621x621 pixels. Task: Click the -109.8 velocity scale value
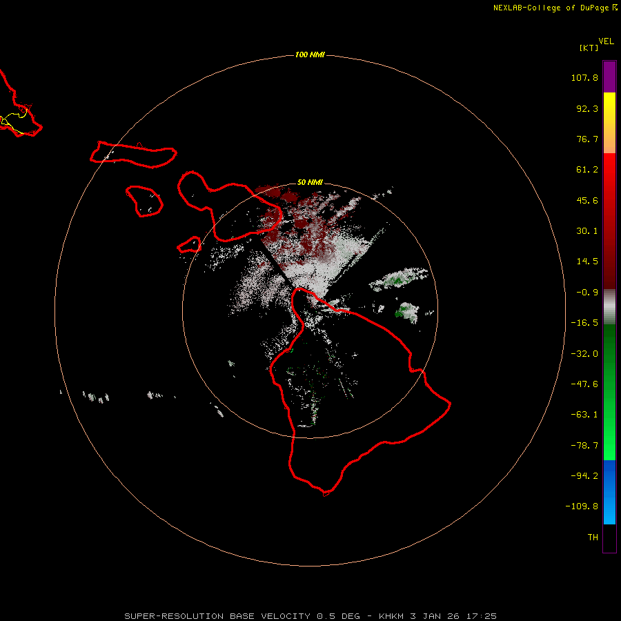[582, 506]
